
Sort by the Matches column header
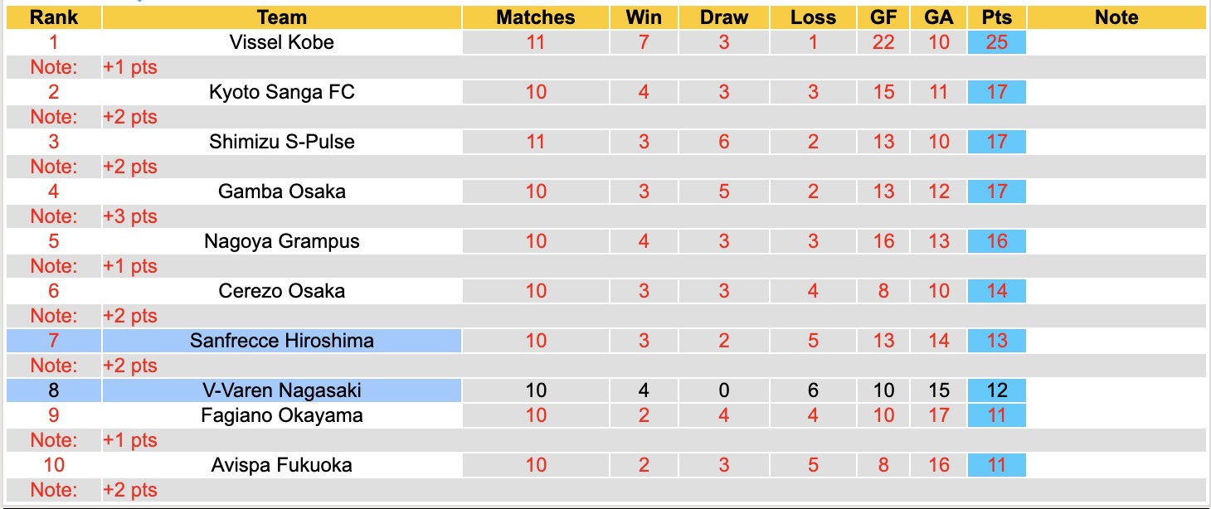(x=536, y=17)
